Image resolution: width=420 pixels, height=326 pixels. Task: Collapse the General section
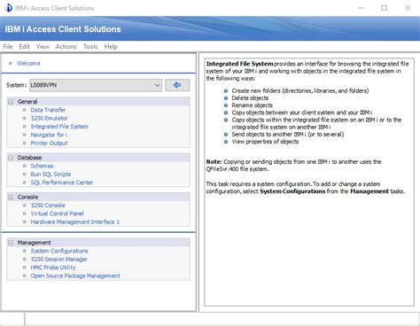[11, 102]
